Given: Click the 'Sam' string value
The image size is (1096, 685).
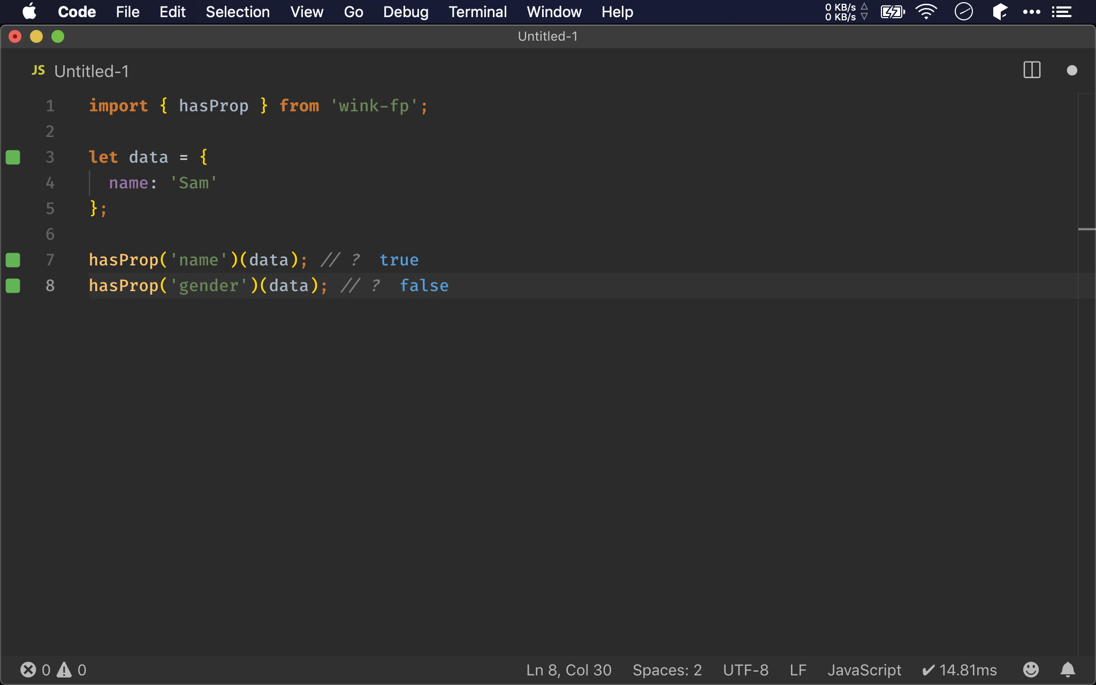Looking at the screenshot, I should point(194,183).
